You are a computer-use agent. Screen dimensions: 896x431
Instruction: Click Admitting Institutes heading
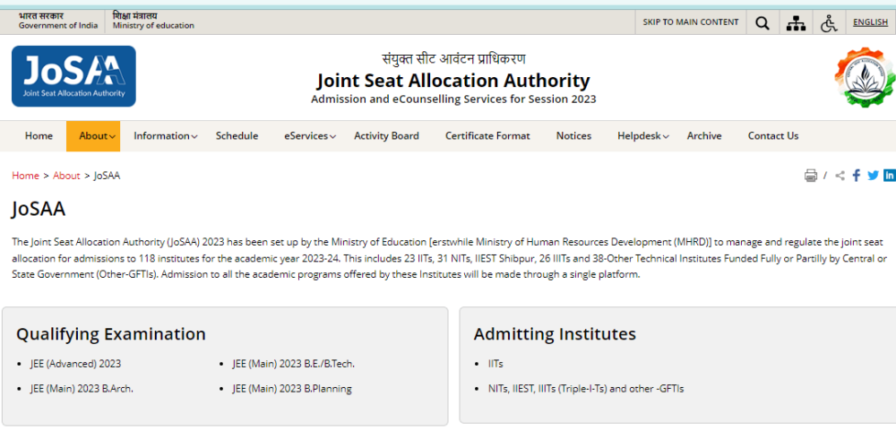[x=555, y=334]
